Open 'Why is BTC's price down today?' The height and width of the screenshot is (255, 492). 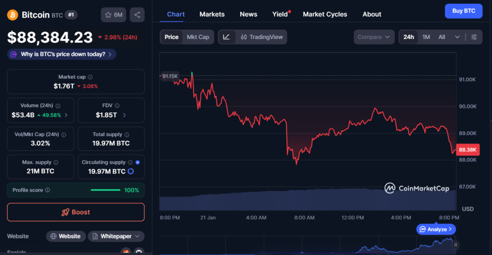tap(61, 54)
